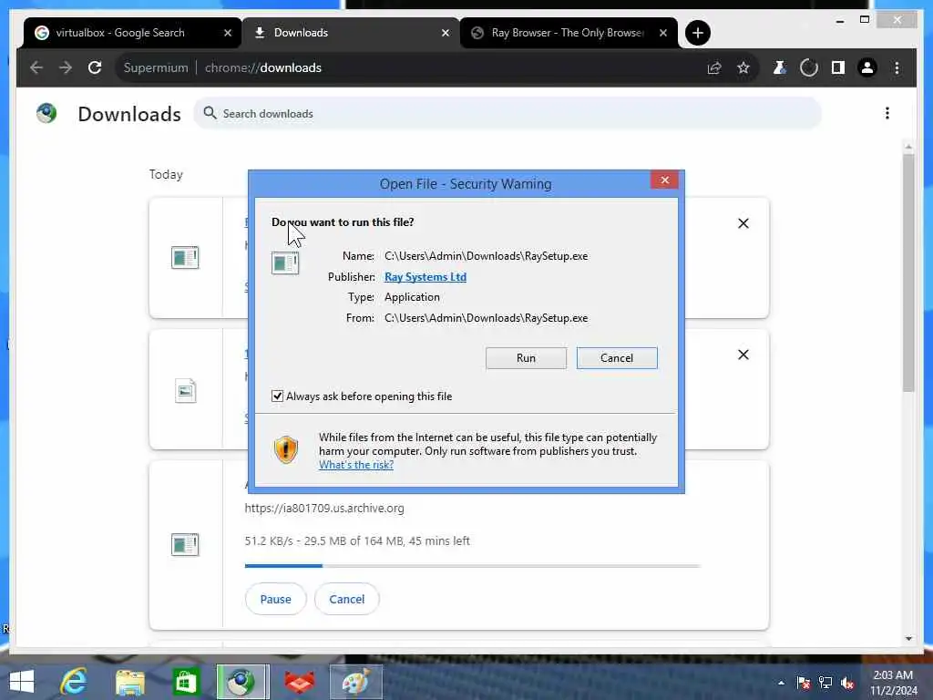
Task: Go forward in browser history
Action: point(66,67)
